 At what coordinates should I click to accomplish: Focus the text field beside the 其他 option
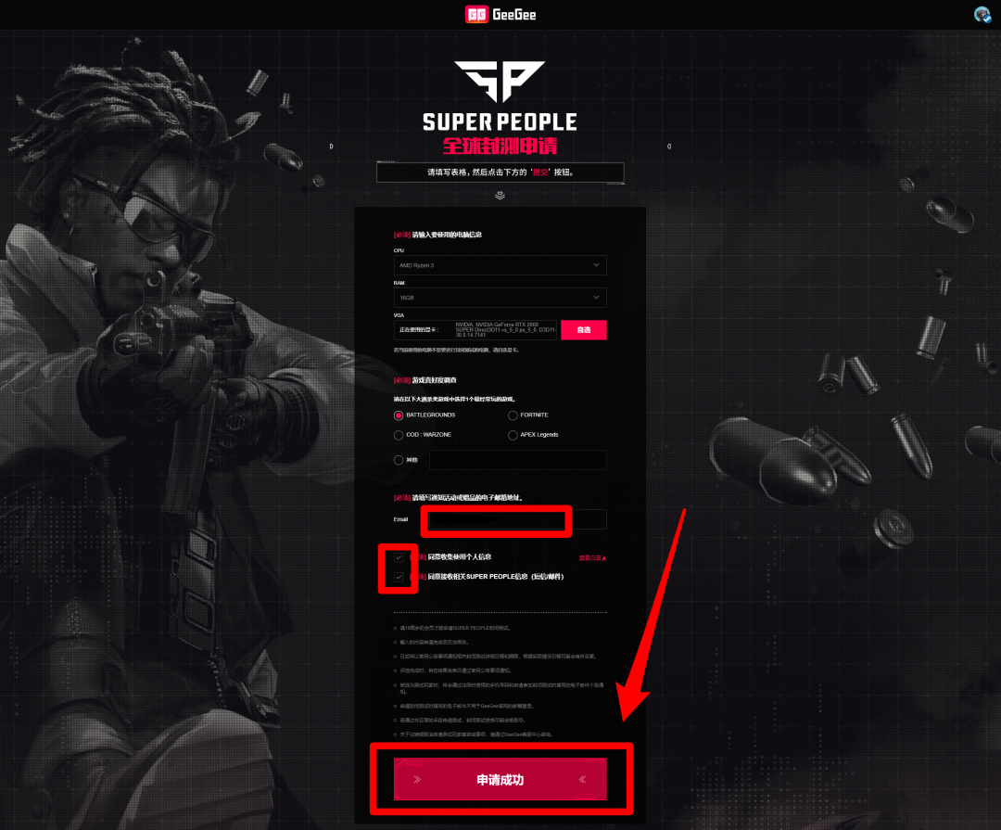pos(518,460)
